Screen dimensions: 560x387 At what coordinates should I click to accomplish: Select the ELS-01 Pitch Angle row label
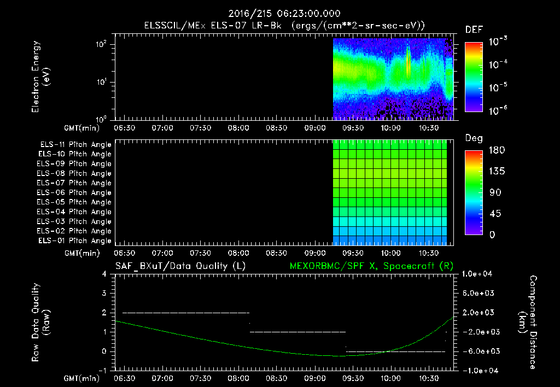pyautogui.click(x=75, y=241)
